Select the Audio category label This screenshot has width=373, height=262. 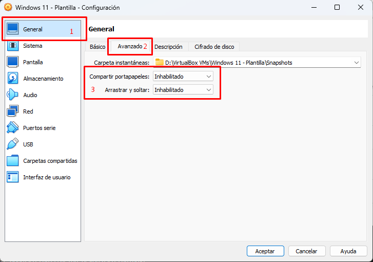[30, 95]
